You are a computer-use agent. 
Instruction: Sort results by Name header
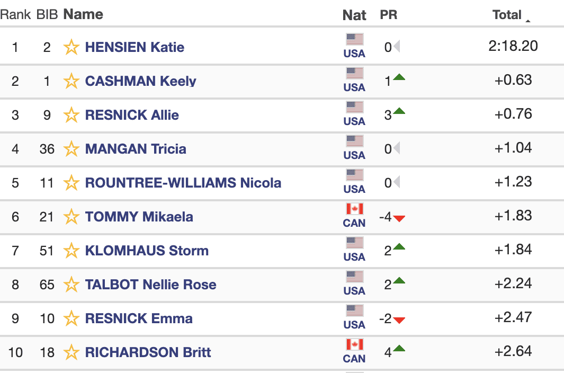tap(83, 14)
